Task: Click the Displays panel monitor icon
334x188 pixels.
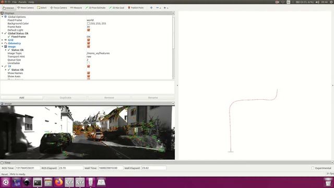Action: (x=2, y=13)
